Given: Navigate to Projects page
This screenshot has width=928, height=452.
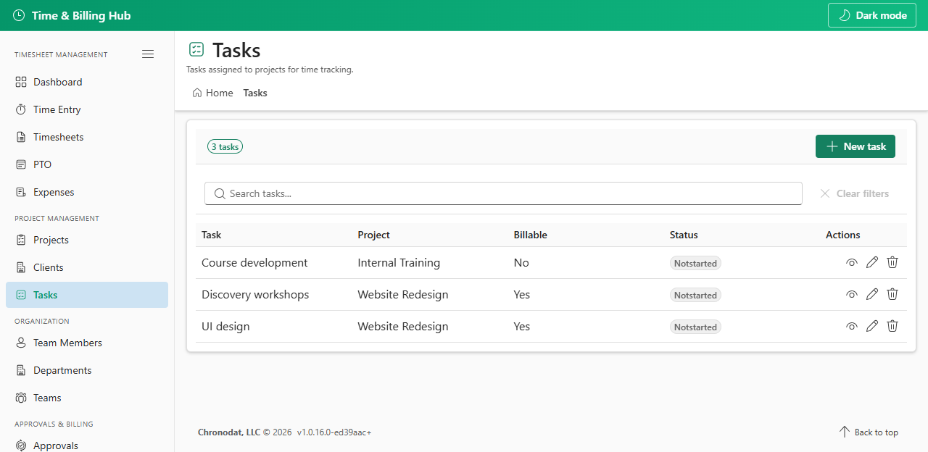Looking at the screenshot, I should 87,240.
